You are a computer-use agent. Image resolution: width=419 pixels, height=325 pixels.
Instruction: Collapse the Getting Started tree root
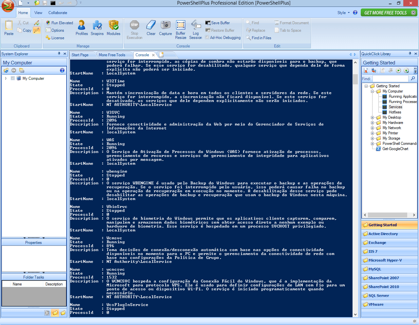tap(366, 86)
